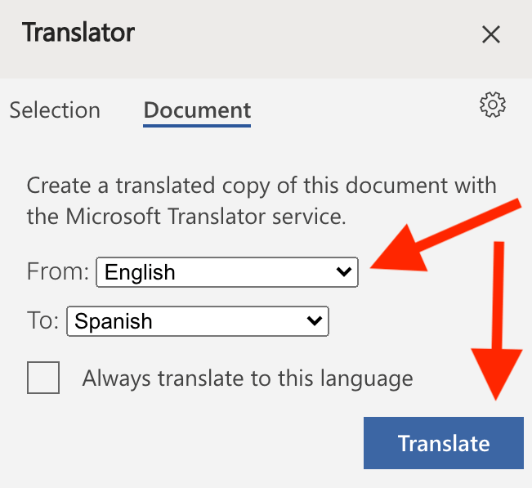
Task: Click the blue Translate button
Action: [x=444, y=443]
